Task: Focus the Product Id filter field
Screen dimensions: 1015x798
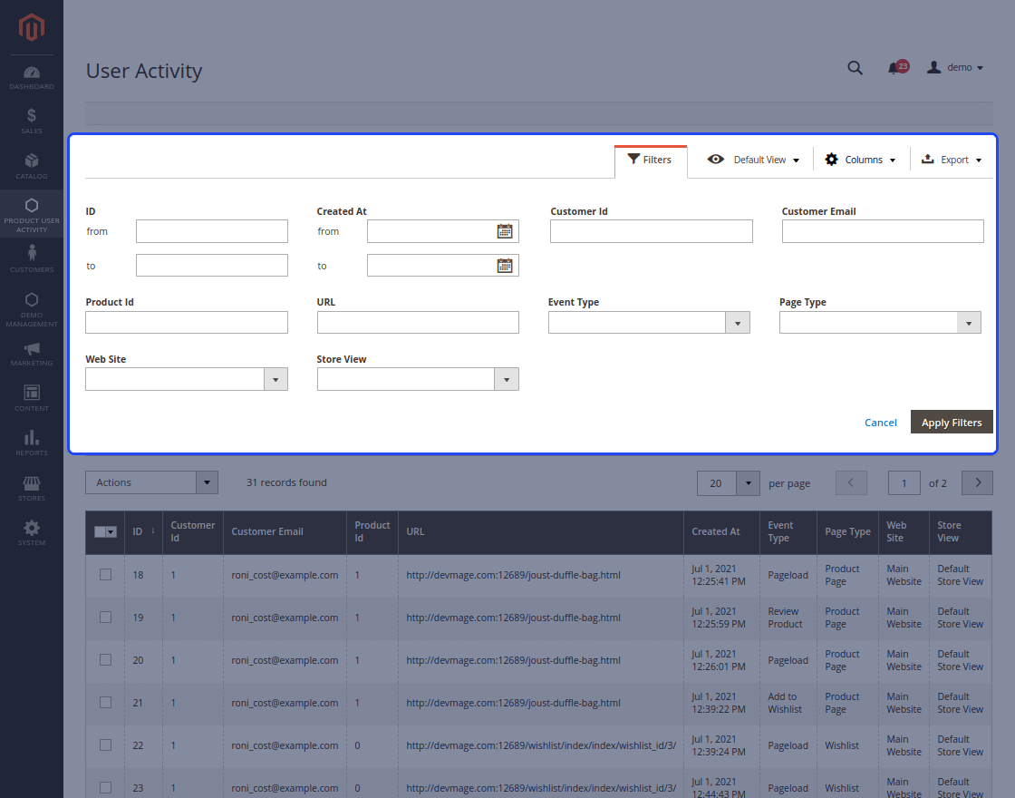Action: click(x=187, y=323)
